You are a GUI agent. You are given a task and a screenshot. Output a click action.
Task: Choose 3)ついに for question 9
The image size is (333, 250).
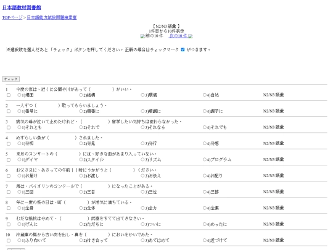pyautogui.click(x=142, y=224)
